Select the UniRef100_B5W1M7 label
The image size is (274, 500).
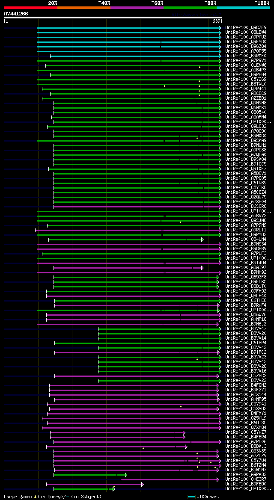246,470
